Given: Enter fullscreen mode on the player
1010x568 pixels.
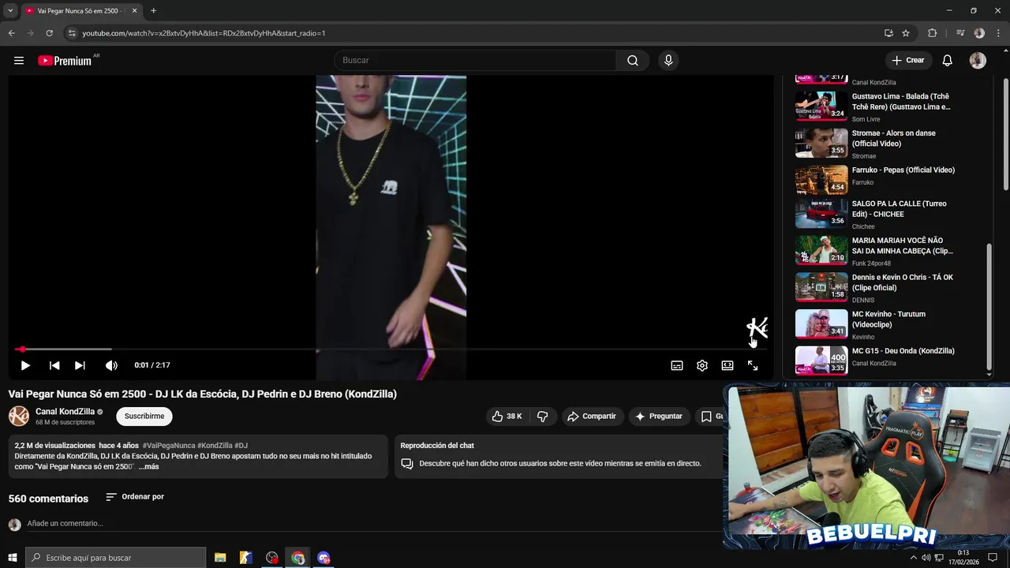Looking at the screenshot, I should coord(753,365).
